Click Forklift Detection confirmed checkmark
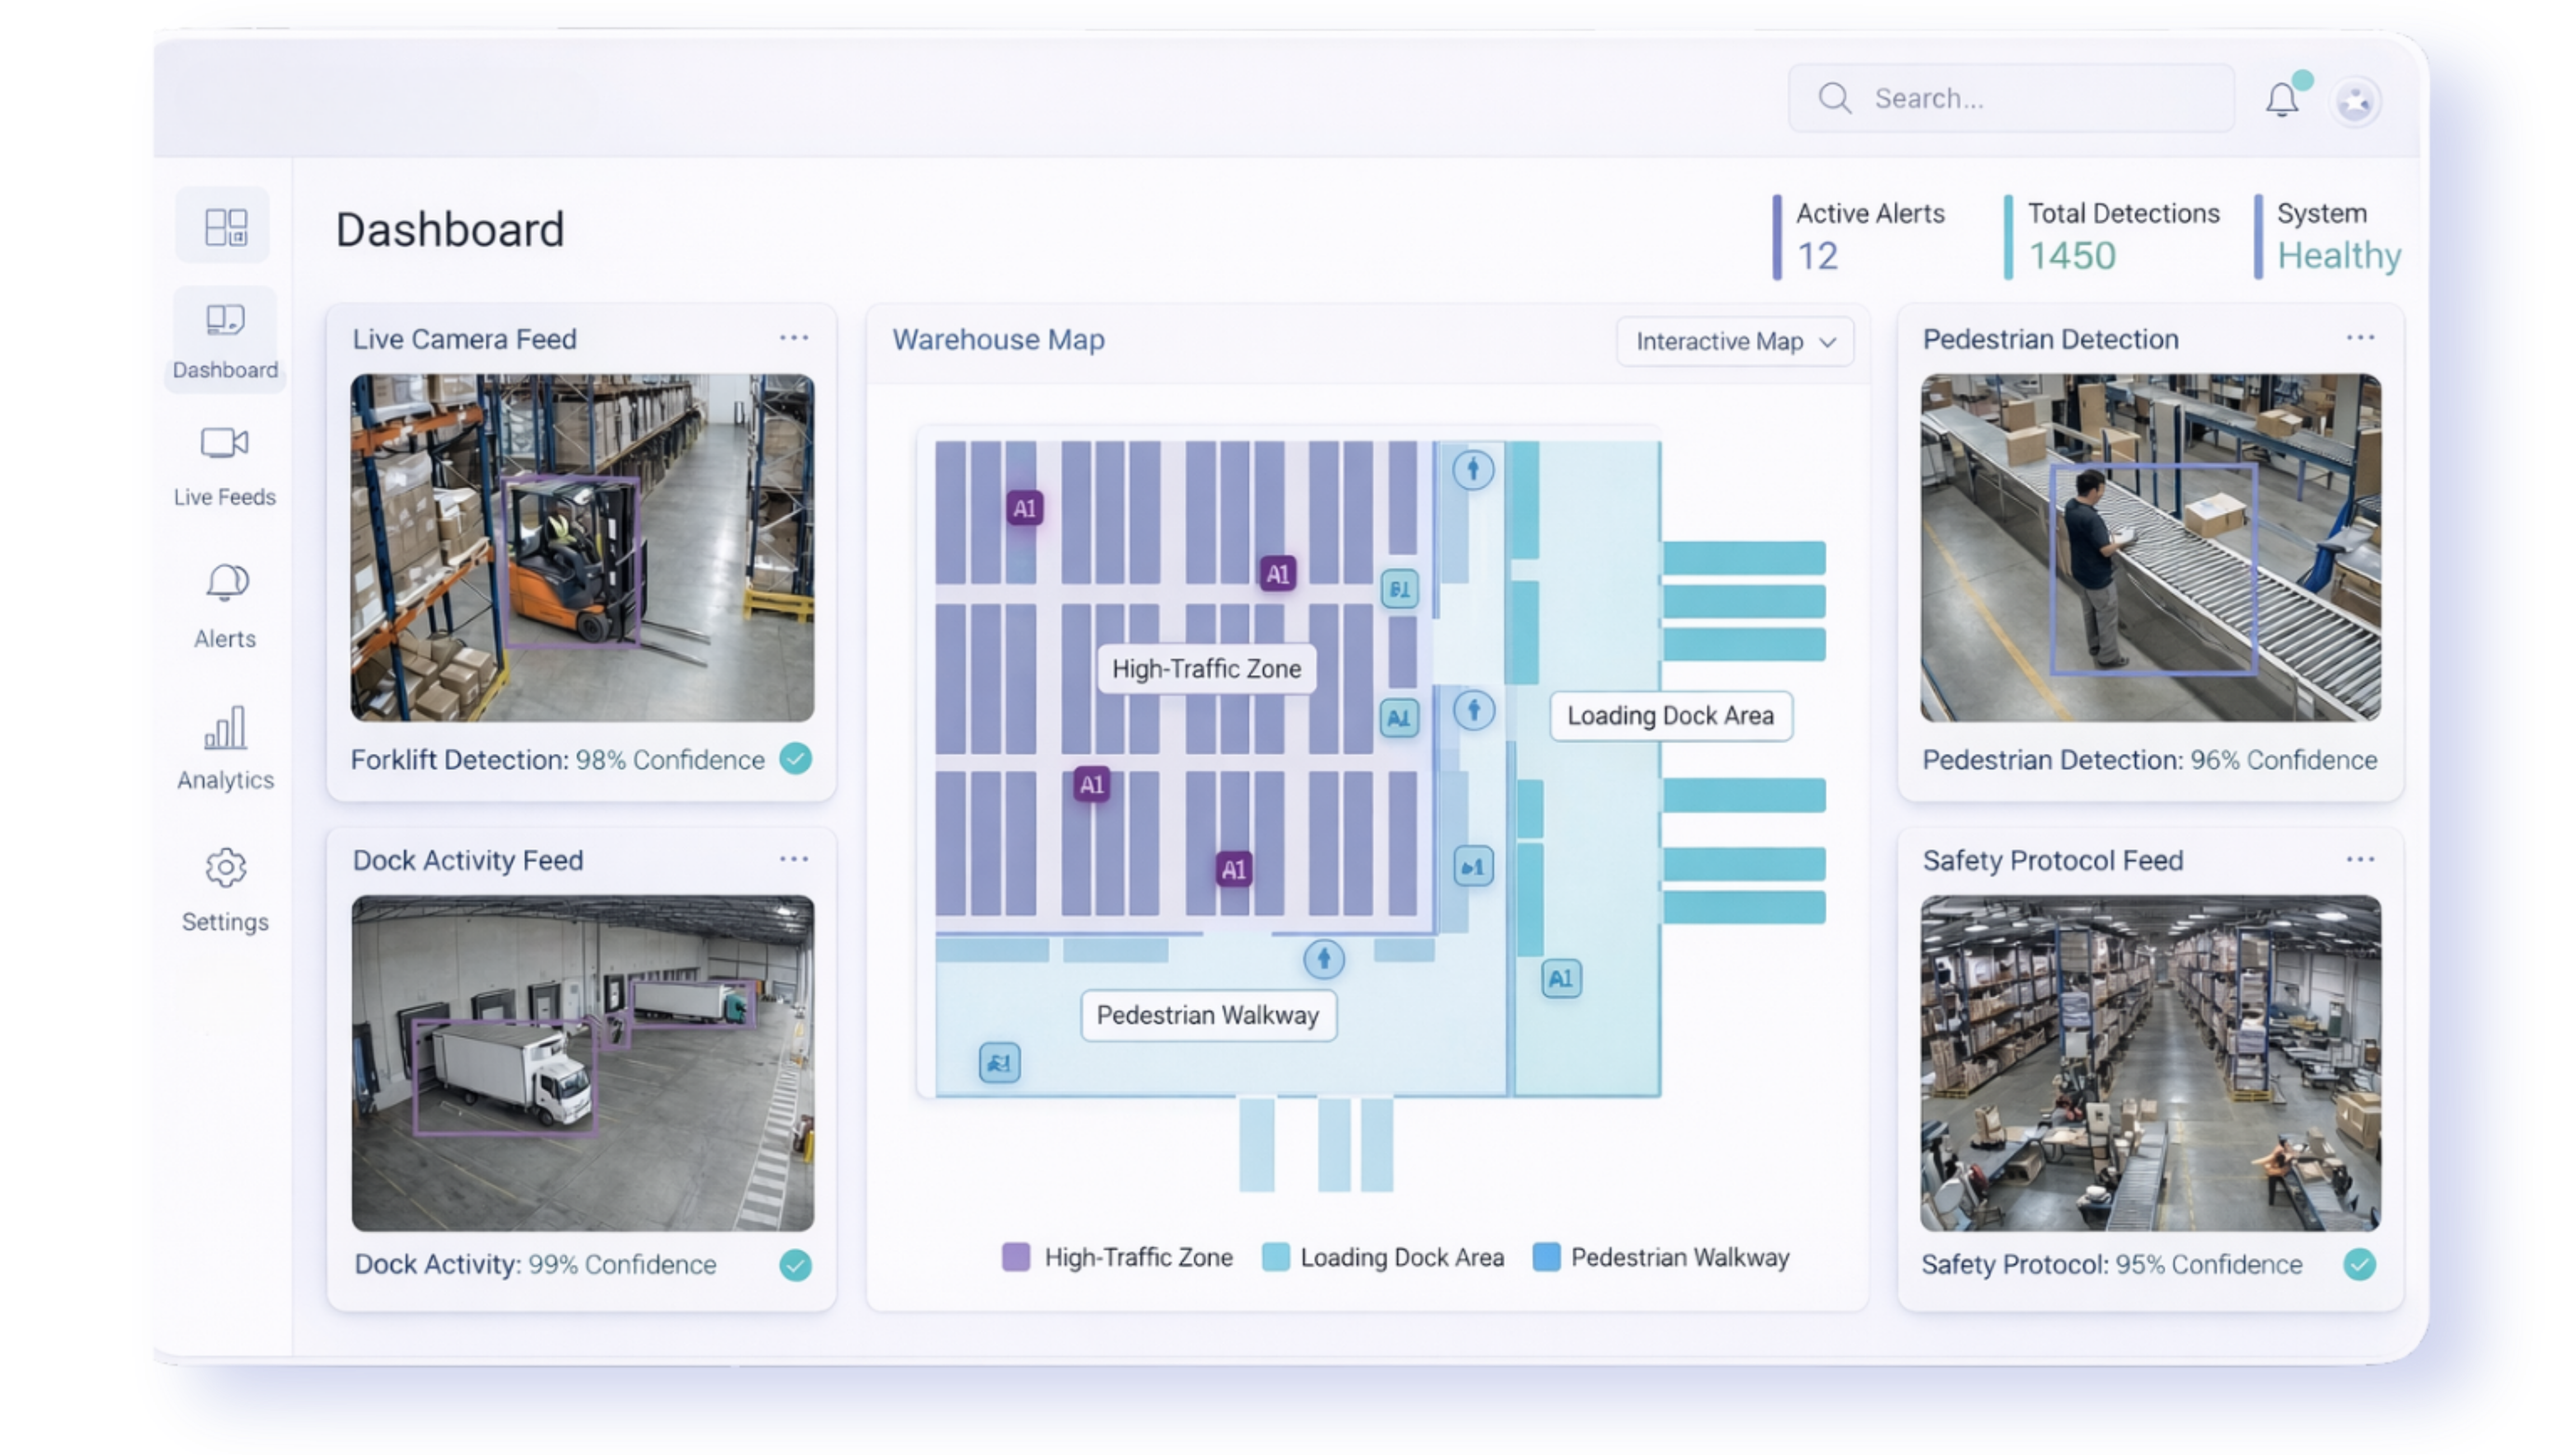Viewport: 2576px width, 1455px height. tap(796, 759)
